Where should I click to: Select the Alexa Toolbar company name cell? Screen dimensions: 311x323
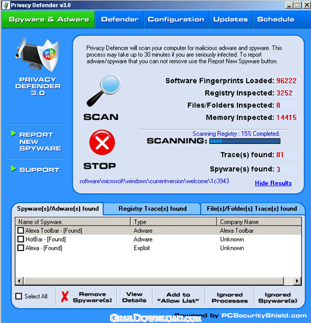237,230
